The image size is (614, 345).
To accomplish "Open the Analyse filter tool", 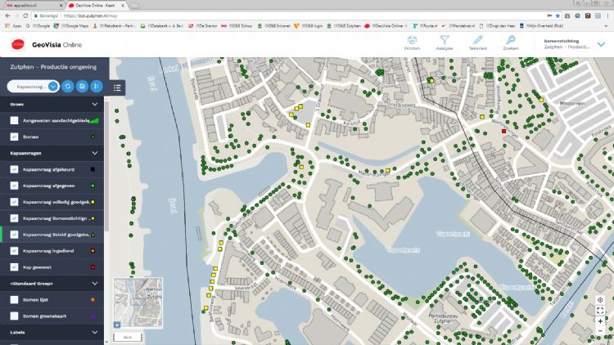I will pyautogui.click(x=445, y=43).
